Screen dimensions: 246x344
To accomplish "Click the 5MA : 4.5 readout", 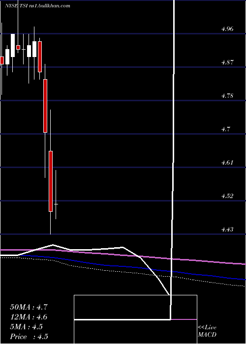I will tap(27, 327).
